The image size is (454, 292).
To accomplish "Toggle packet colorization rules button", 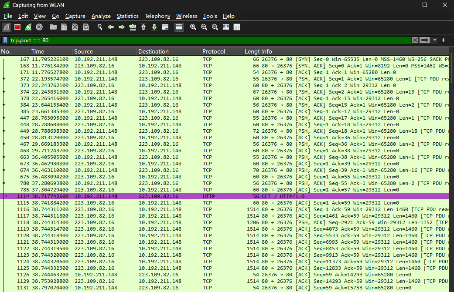I will (179, 27).
